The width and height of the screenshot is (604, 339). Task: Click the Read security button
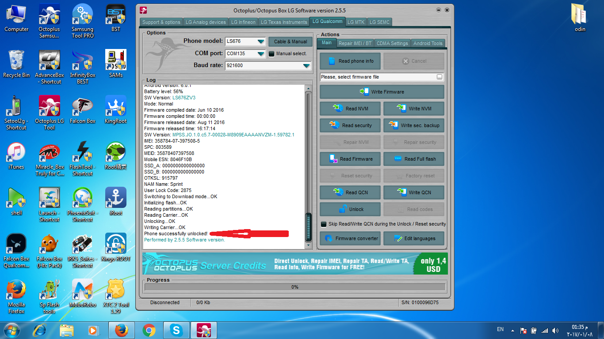point(351,125)
